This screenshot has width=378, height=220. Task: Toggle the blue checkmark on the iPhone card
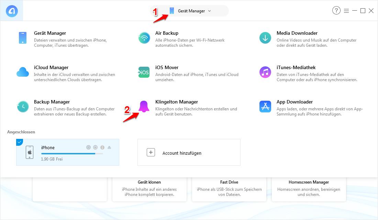pyautogui.click(x=19, y=142)
